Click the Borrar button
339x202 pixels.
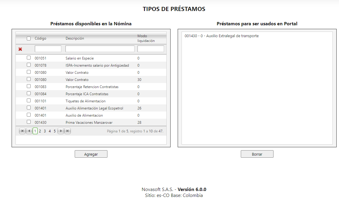257,154
